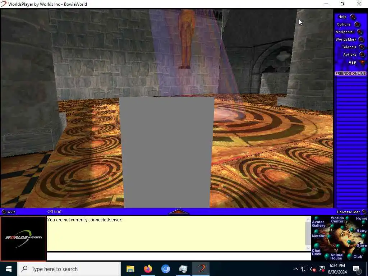Focus the chat message input field
This screenshot has height=276, width=368.
click(x=179, y=256)
